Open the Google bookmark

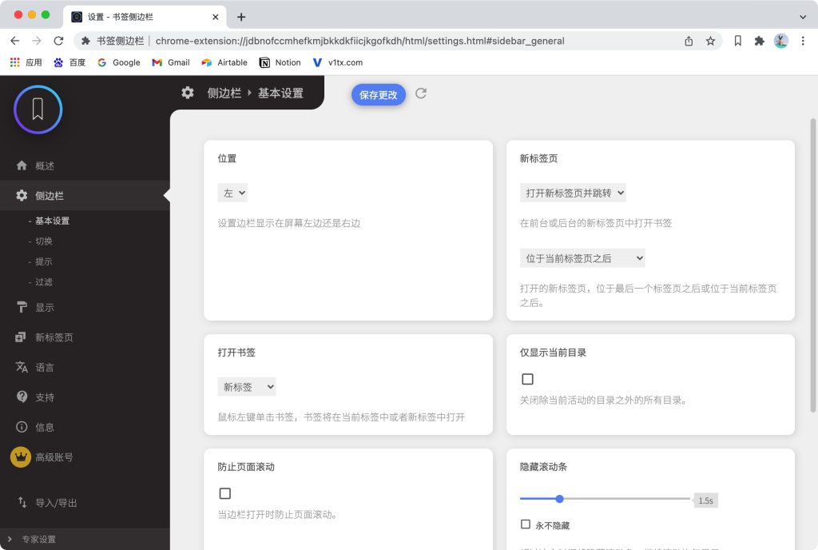tap(119, 62)
